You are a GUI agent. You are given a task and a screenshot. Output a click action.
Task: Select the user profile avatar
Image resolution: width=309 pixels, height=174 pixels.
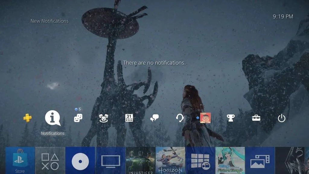tap(205, 118)
